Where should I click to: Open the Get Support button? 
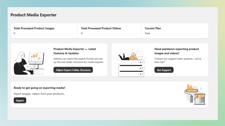click(x=164, y=70)
